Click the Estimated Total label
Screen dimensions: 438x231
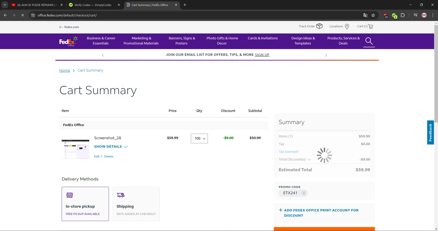pyautogui.click(x=295, y=170)
